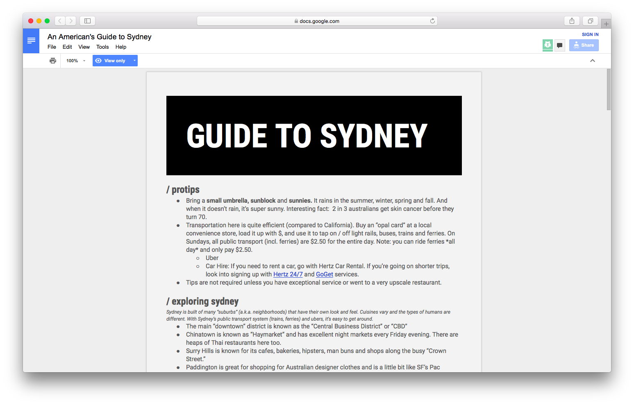Open the comments speech bubble icon
The height and width of the screenshot is (405, 634).
pyautogui.click(x=559, y=45)
